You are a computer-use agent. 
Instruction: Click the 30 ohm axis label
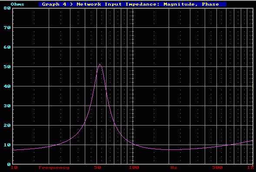click(7, 106)
